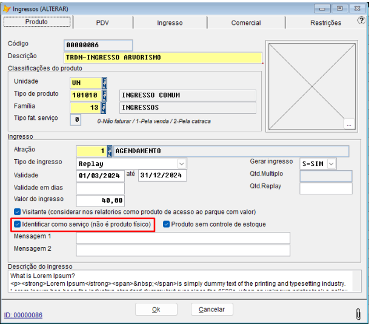The width and height of the screenshot is (369, 324).
Task: Click the F4 lookup icon beside Unidade
Action: 104,82
